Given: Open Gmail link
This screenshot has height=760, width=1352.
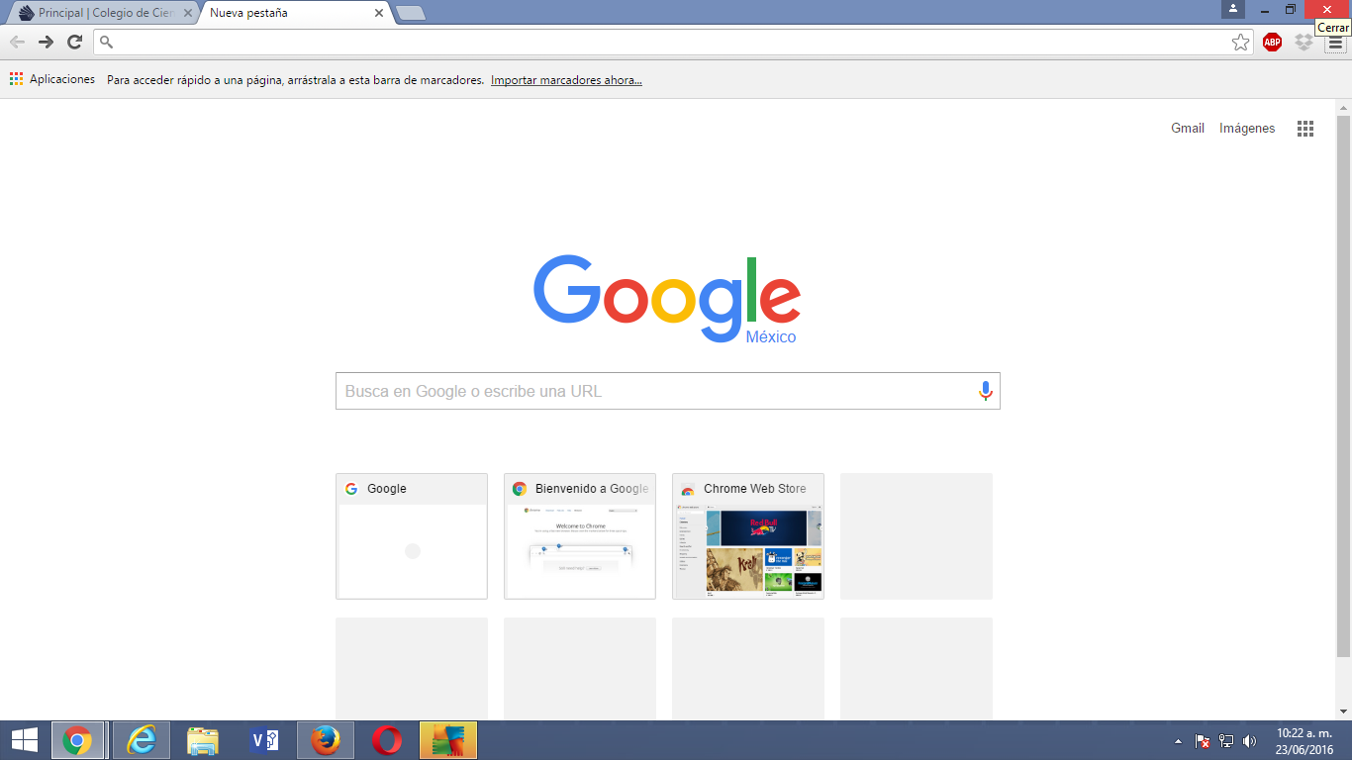Looking at the screenshot, I should pos(1188,129).
